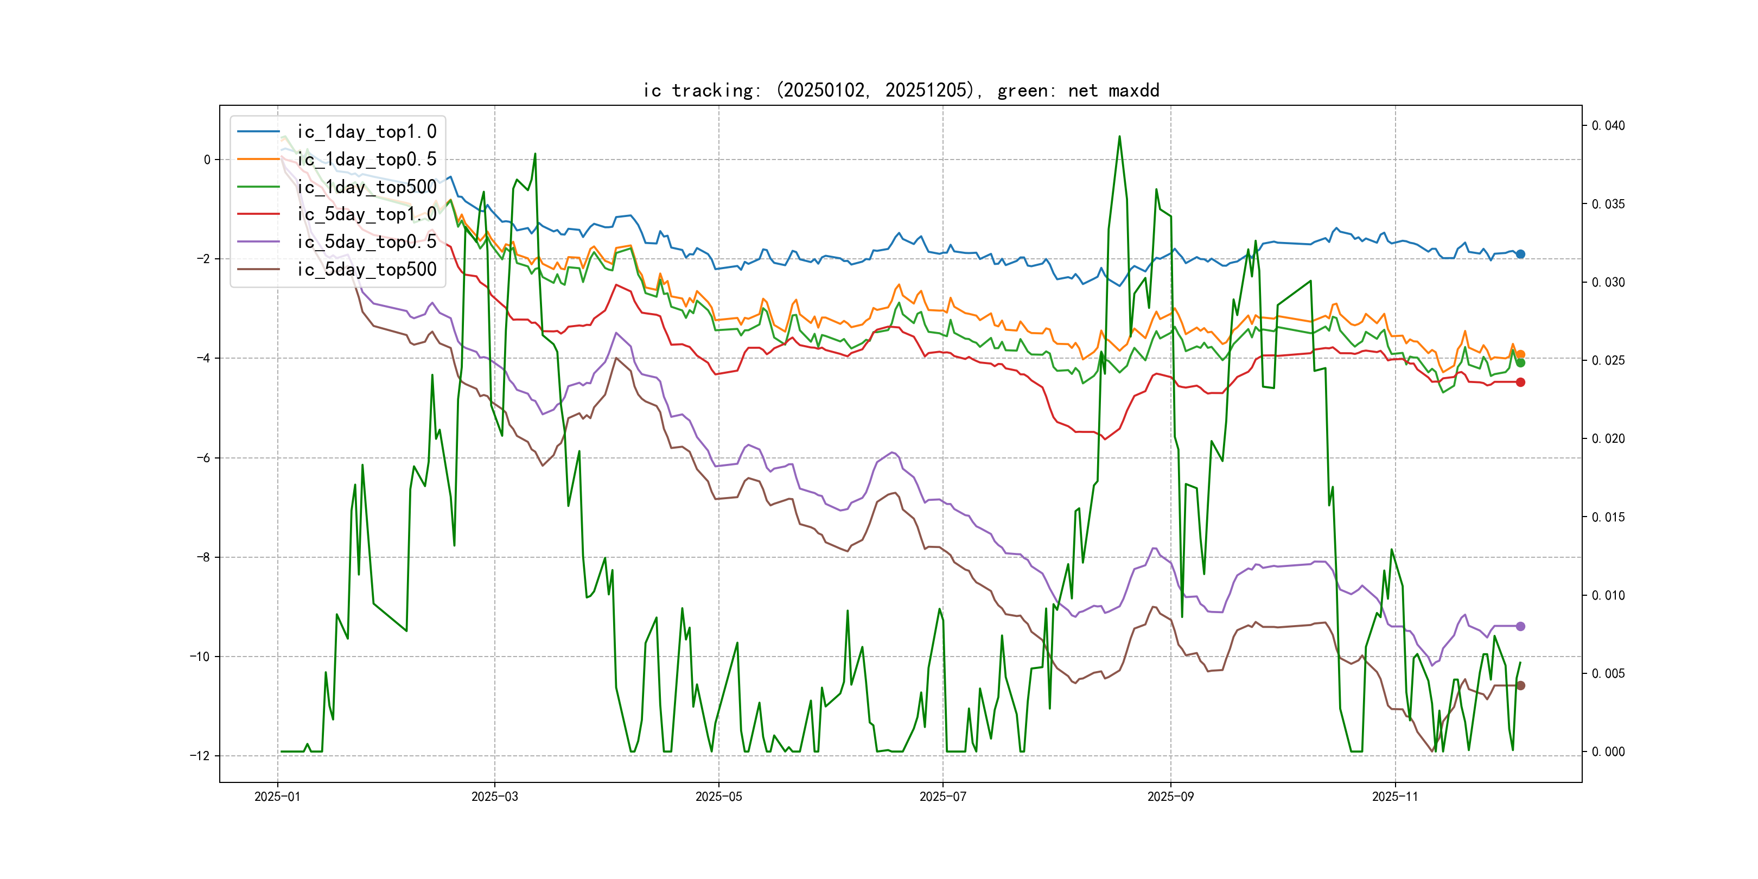Click the ic_1day_top0.5 legend label
This screenshot has height=879, width=1758.
pos(366,159)
